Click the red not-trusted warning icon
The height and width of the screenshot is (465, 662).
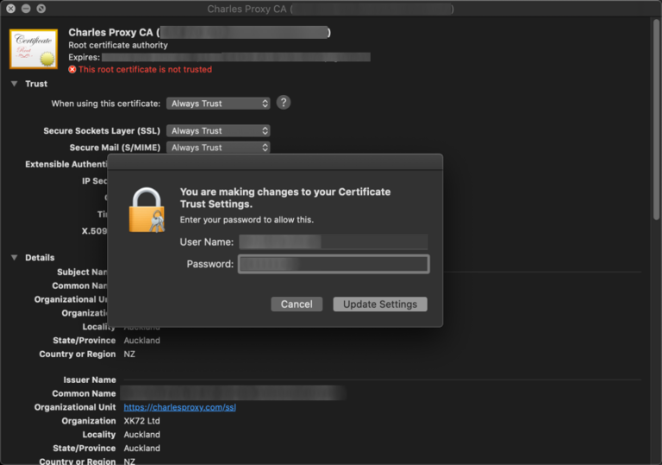click(72, 70)
